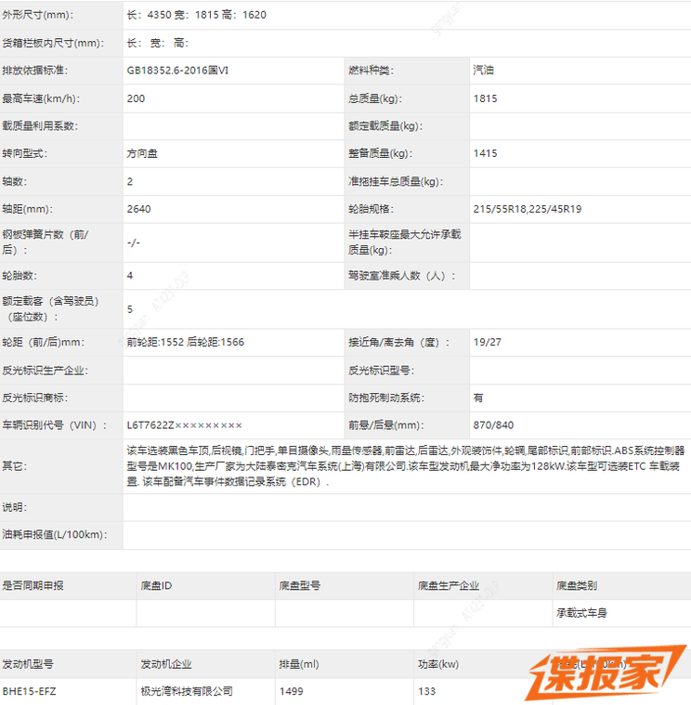Select the dimensions value 长:4350 宽:1815 高:1620
Viewport: 691px width, 705px height.
pos(197,15)
